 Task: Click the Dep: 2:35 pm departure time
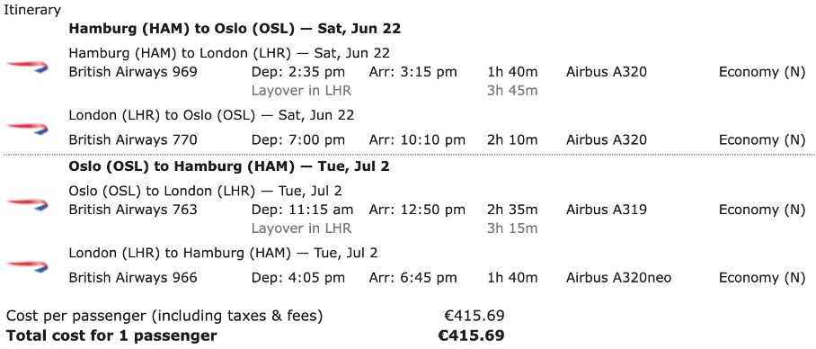[x=298, y=72]
